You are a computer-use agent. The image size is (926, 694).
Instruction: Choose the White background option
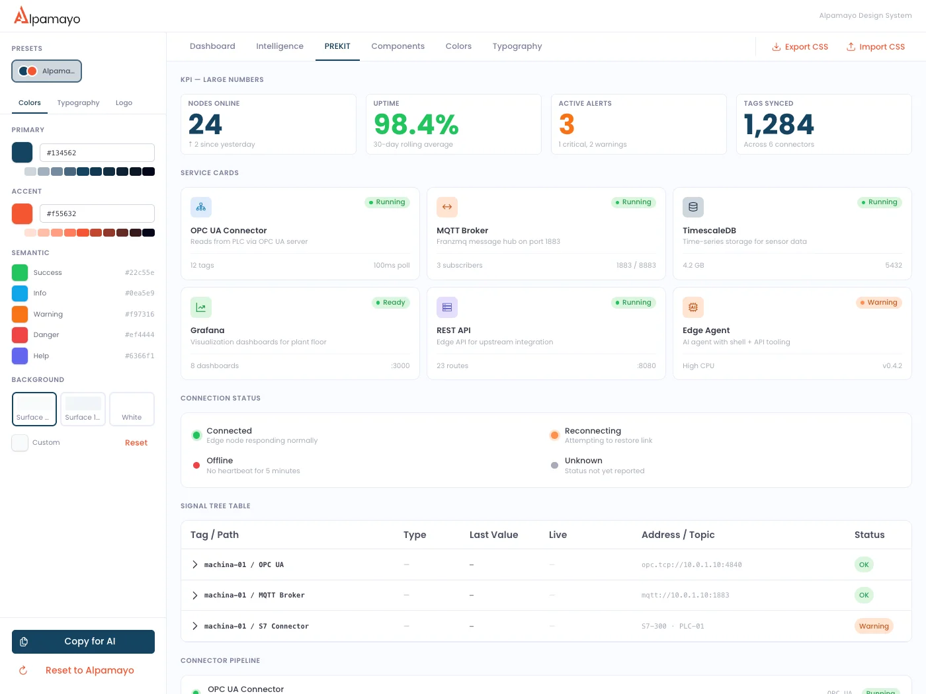pos(132,409)
